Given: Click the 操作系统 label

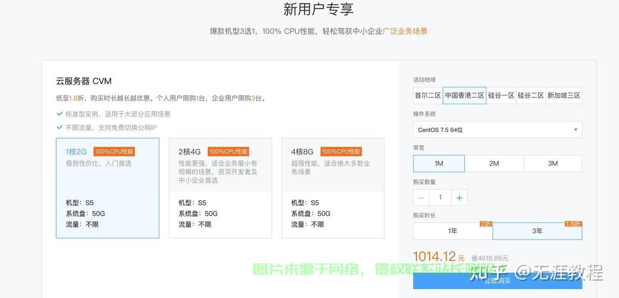Looking at the screenshot, I should 424,114.
